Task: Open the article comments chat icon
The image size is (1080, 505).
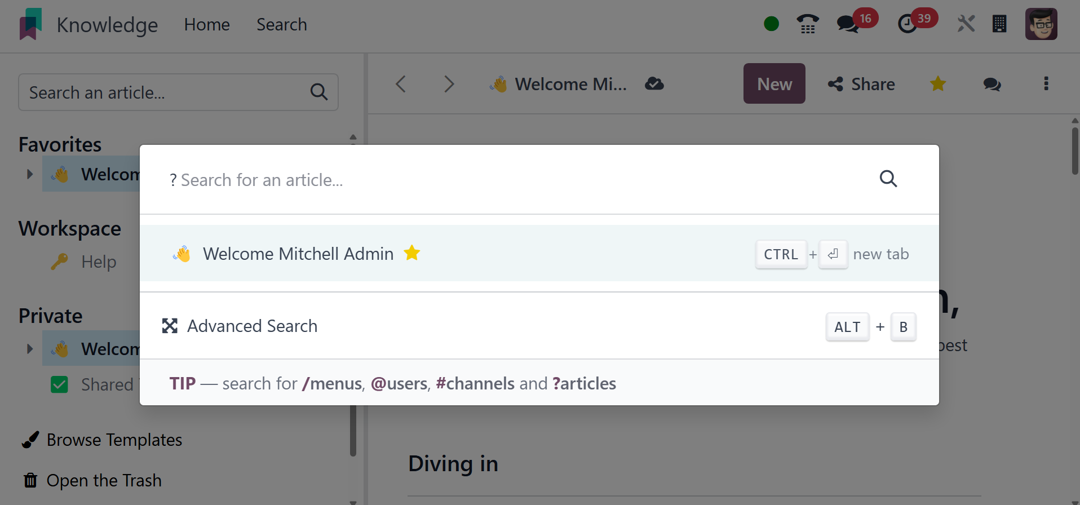Action: click(992, 84)
